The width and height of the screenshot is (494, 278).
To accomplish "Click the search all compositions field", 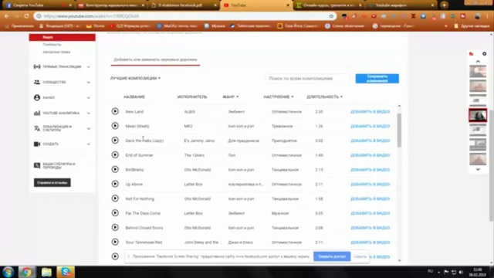I will click(307, 78).
